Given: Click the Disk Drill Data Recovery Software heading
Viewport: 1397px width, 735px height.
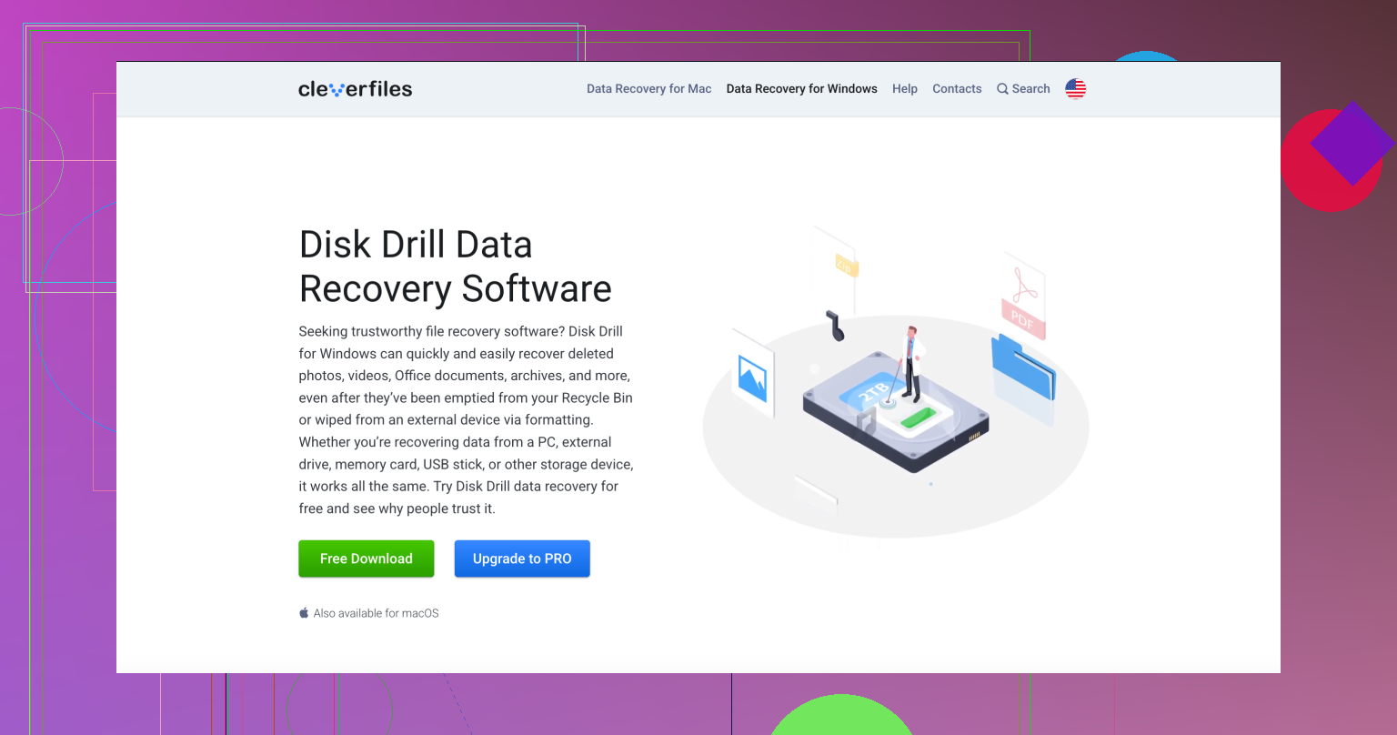Looking at the screenshot, I should [x=456, y=267].
